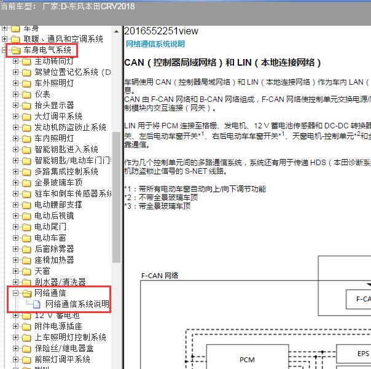Click the 后窗除雾器 folder icon
The image size is (371, 369).
pos(26,249)
